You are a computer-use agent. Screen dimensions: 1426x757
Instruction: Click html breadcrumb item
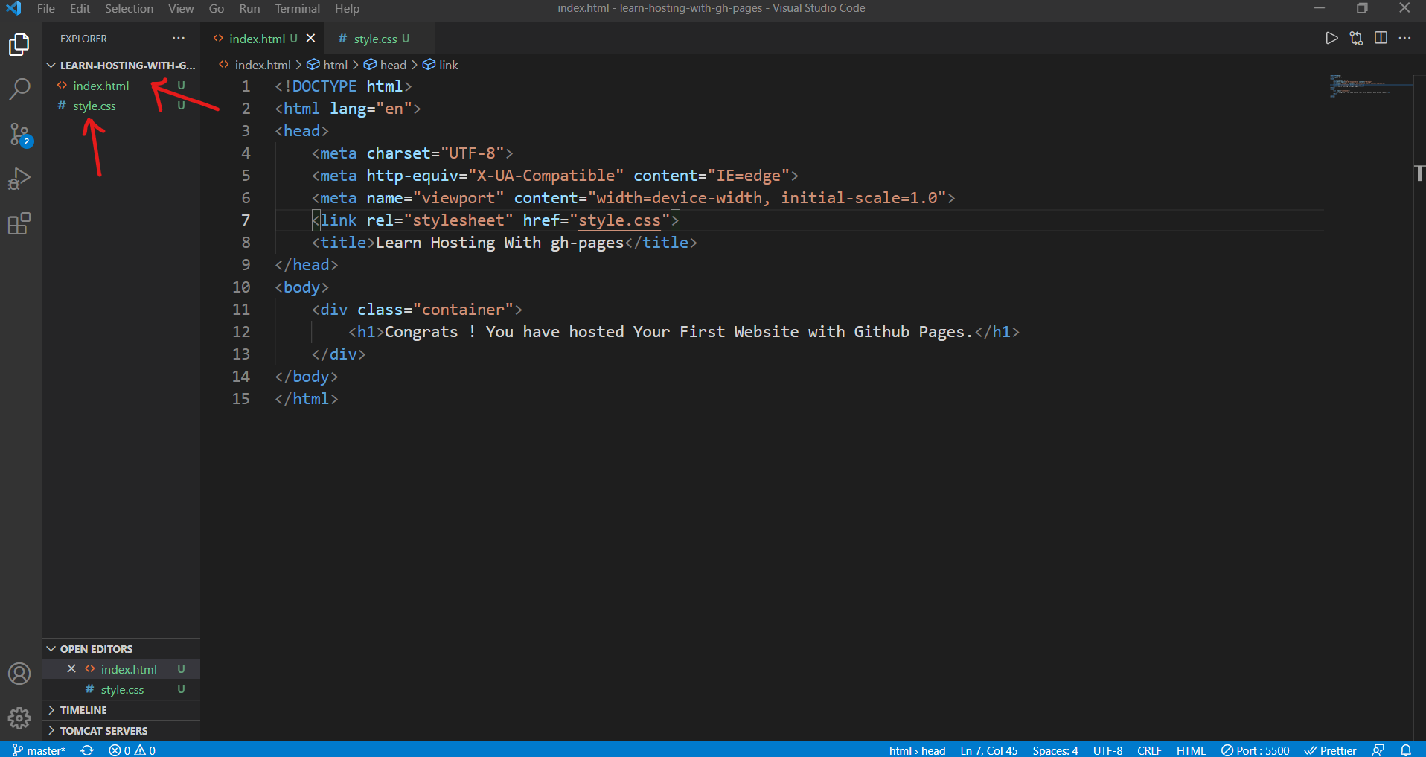point(327,65)
